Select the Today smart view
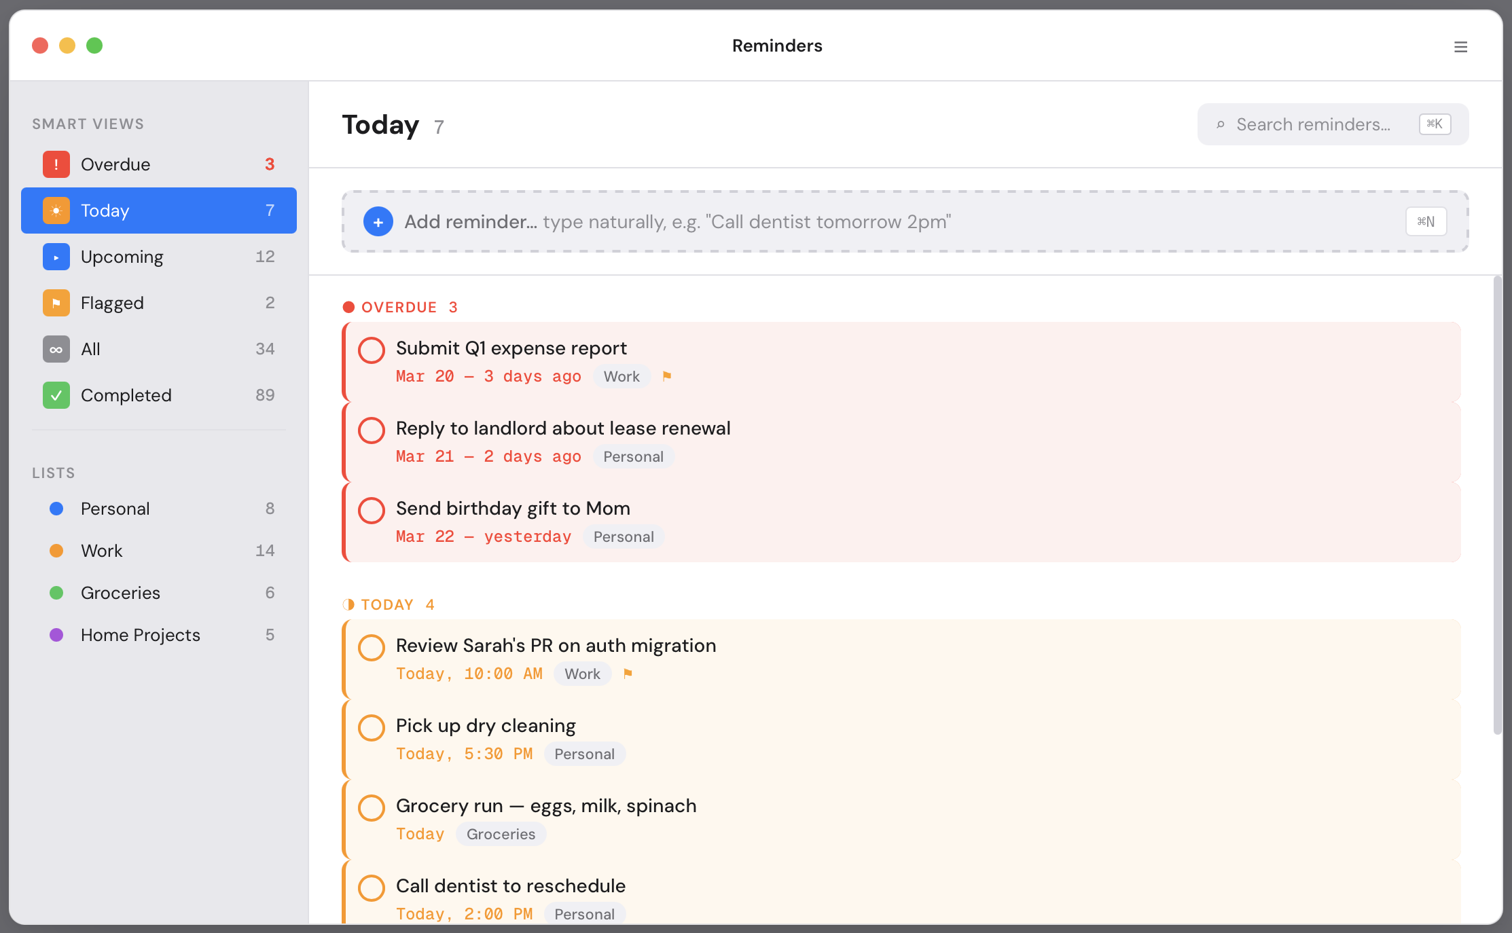1512x933 pixels. point(159,211)
